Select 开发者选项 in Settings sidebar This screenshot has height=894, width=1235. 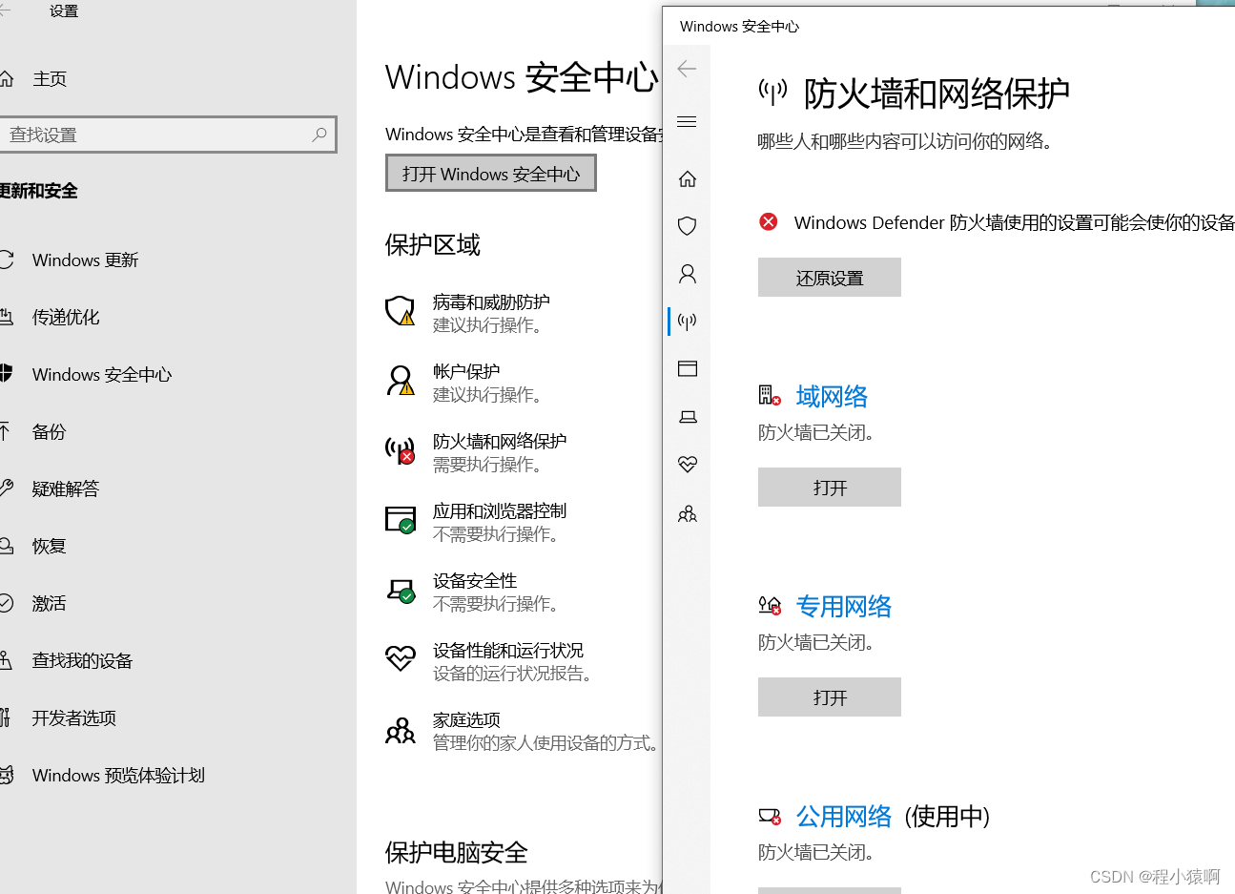(x=74, y=718)
